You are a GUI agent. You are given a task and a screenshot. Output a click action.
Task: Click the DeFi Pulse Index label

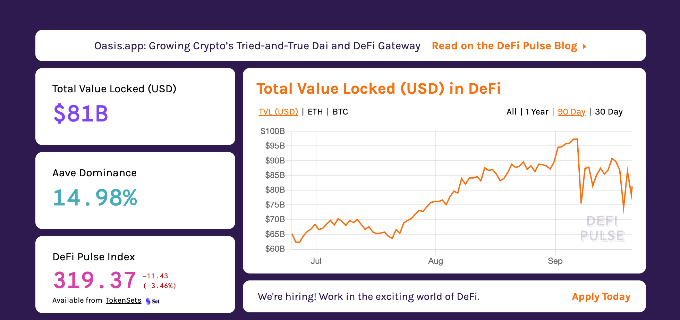[x=94, y=257]
